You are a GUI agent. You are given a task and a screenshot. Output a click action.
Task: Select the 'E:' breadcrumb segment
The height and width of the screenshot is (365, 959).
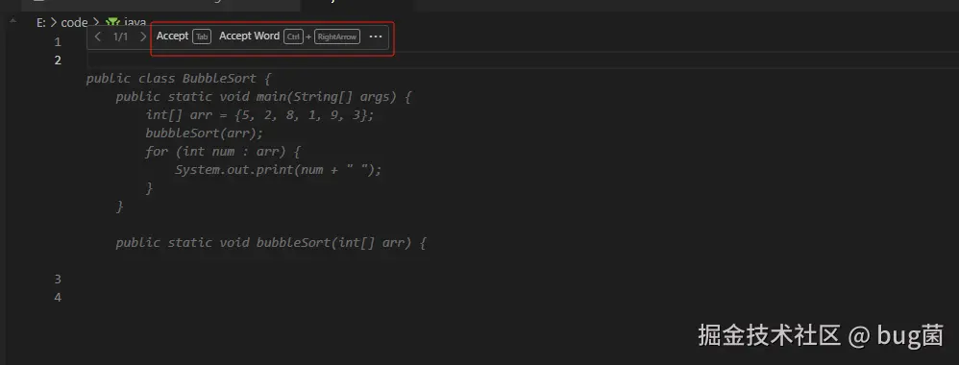41,23
